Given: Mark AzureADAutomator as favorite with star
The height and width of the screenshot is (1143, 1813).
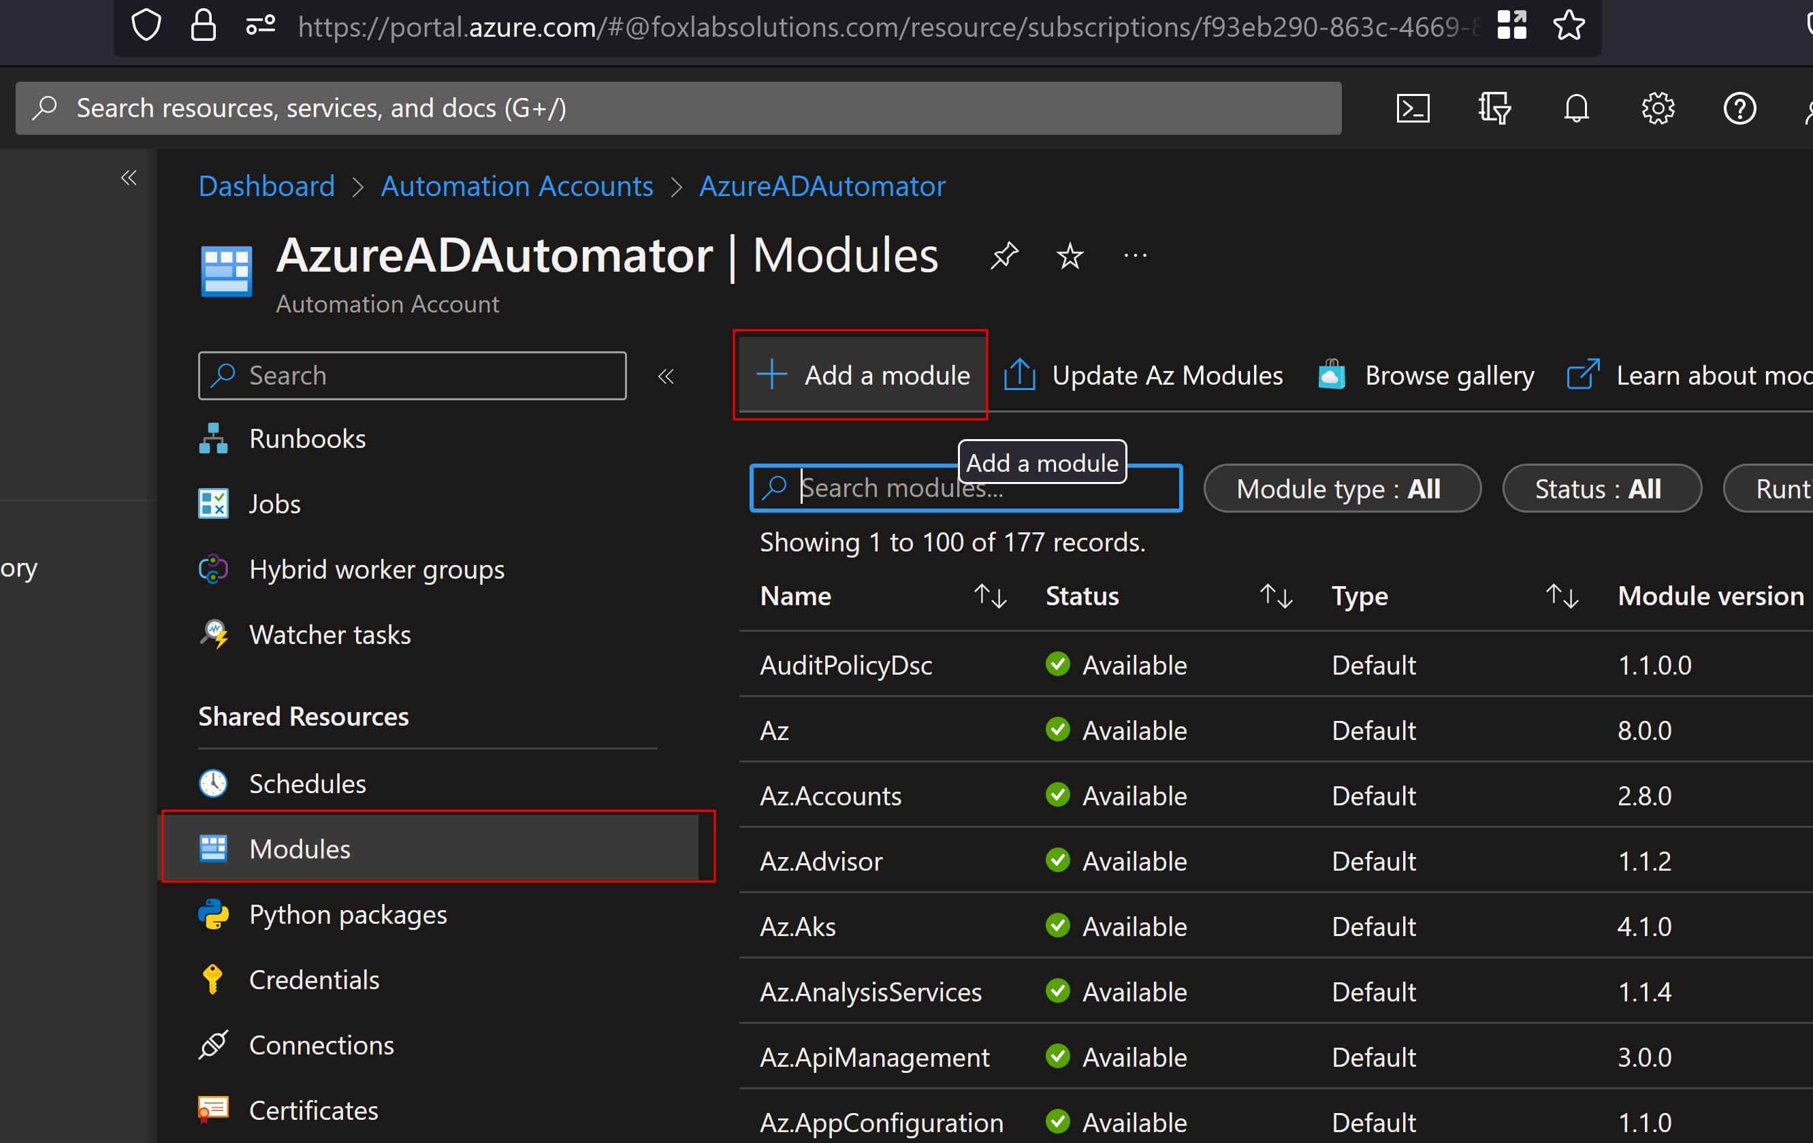Looking at the screenshot, I should click(1070, 256).
